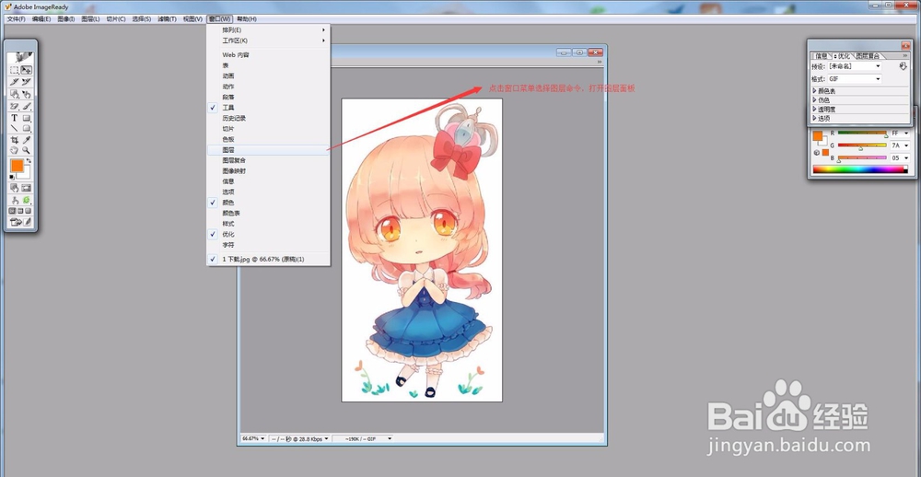This screenshot has width=921, height=477.
Task: Uncheck 工具 in Window menu
Action: [268, 108]
